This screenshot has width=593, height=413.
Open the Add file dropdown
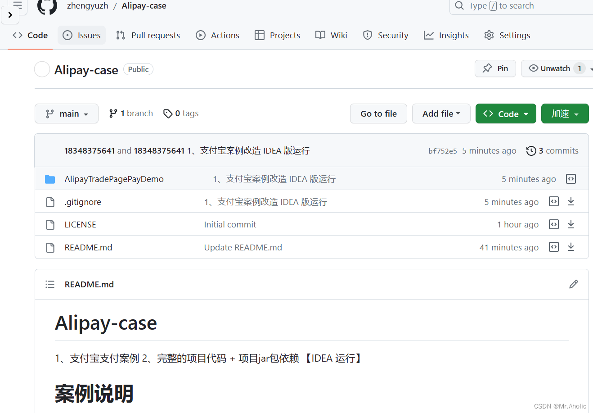tap(441, 113)
